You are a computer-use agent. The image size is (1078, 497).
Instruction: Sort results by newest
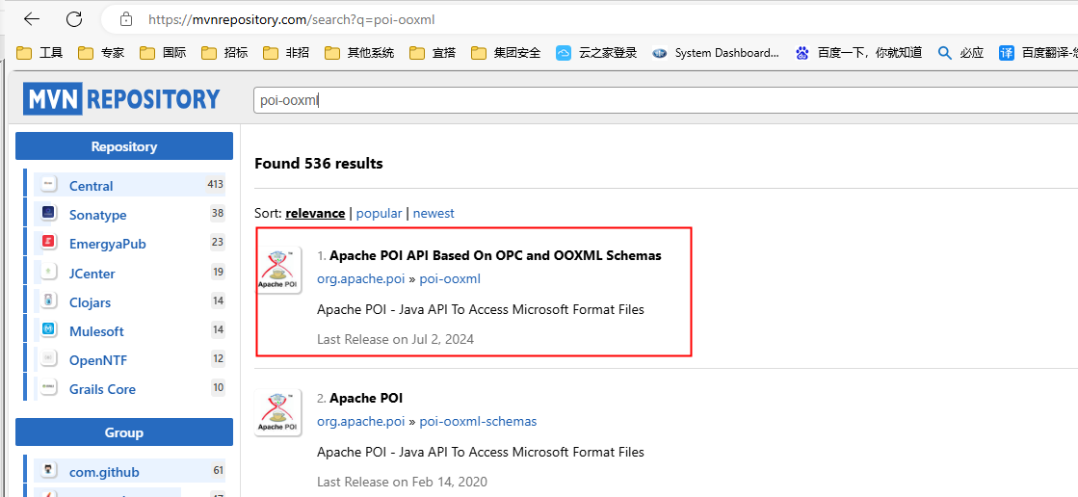(x=434, y=213)
